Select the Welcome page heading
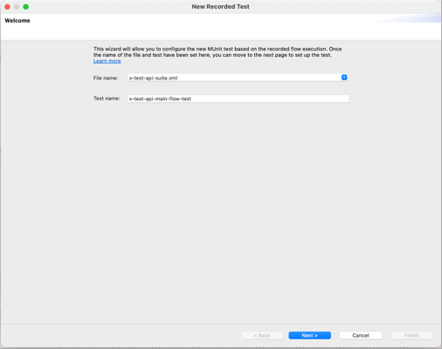 click(17, 21)
